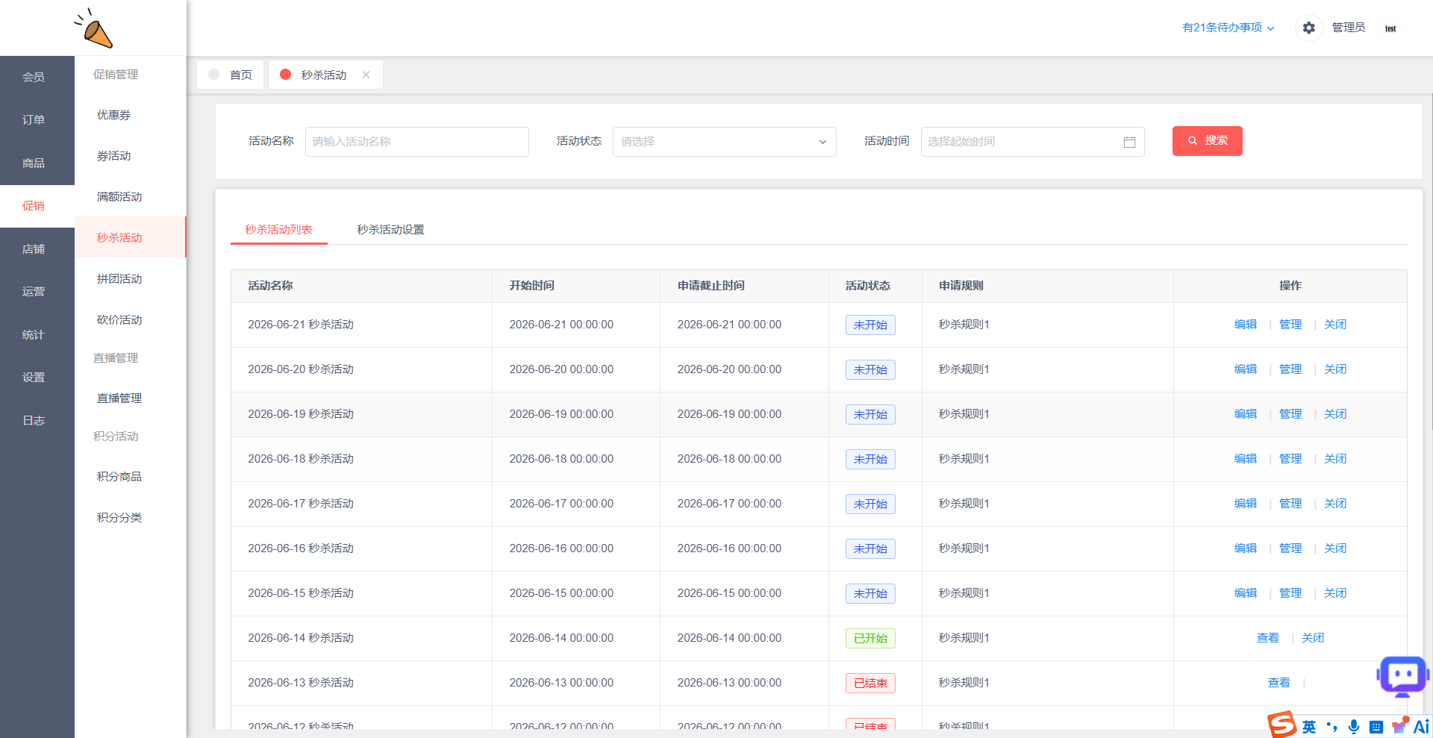Image resolution: width=1433 pixels, height=738 pixels.
Task: Click 关闭 for 2026-06-18 秒杀活动
Action: click(1334, 459)
